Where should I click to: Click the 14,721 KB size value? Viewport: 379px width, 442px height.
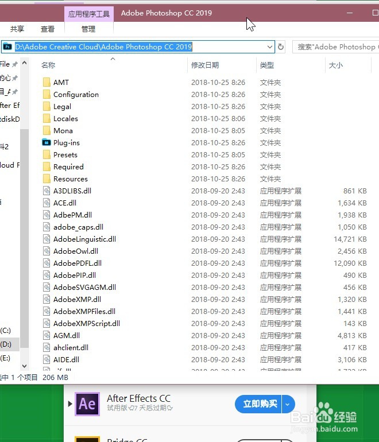(x=350, y=239)
